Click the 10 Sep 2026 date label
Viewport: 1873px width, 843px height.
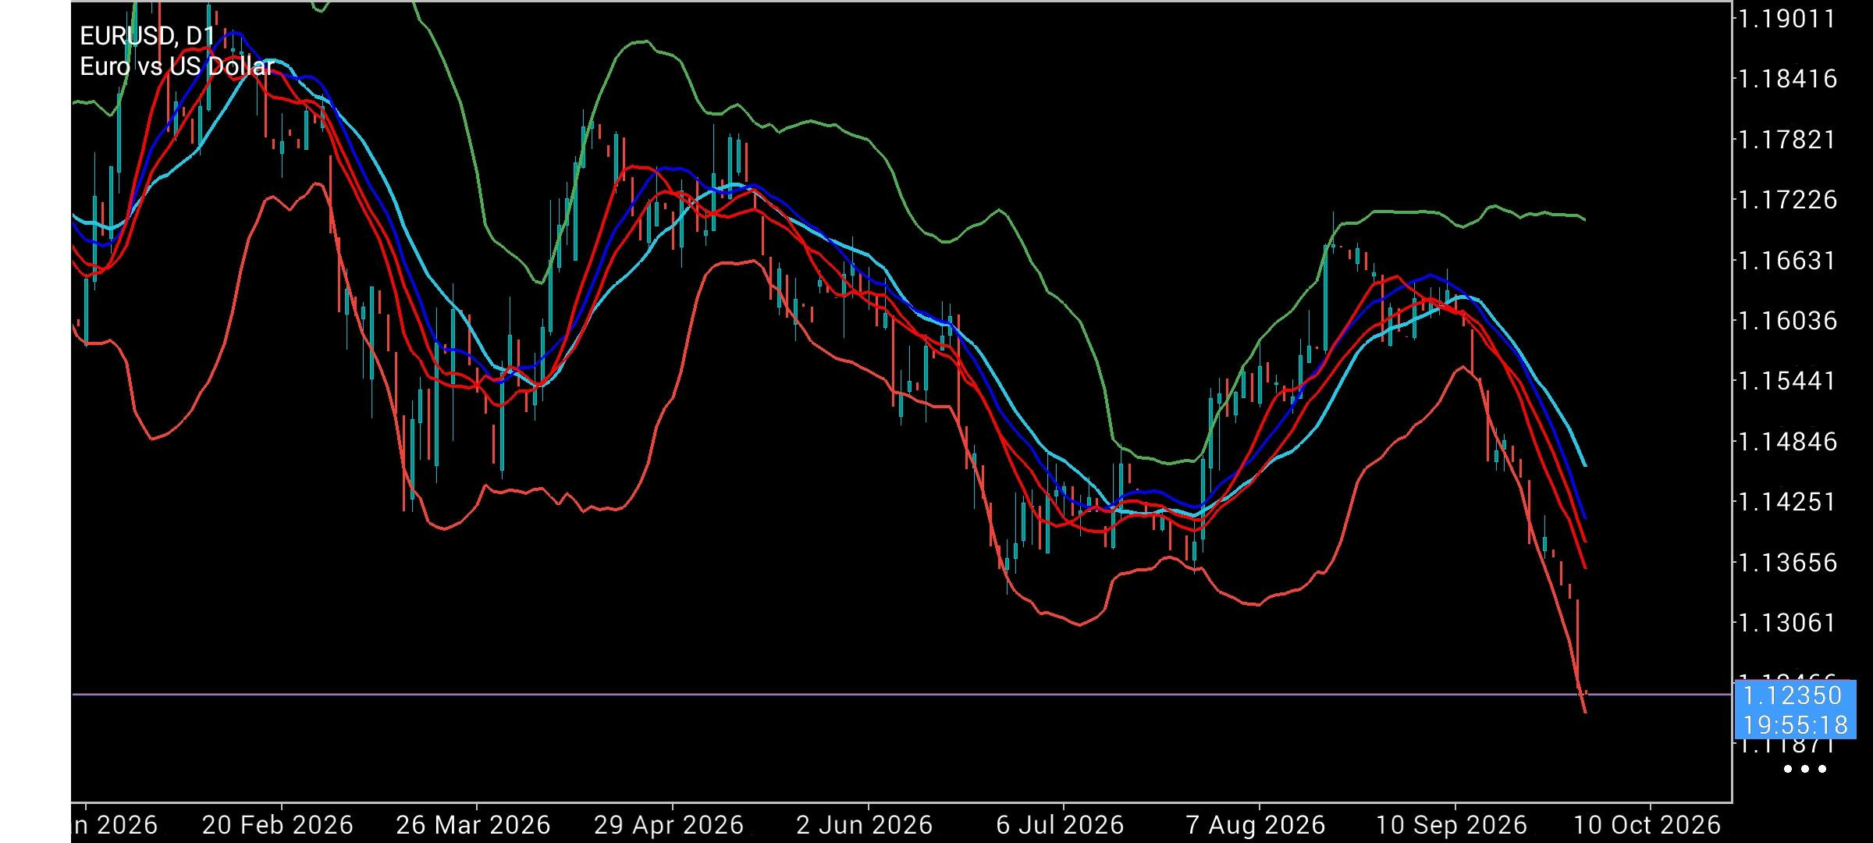pos(1451,825)
